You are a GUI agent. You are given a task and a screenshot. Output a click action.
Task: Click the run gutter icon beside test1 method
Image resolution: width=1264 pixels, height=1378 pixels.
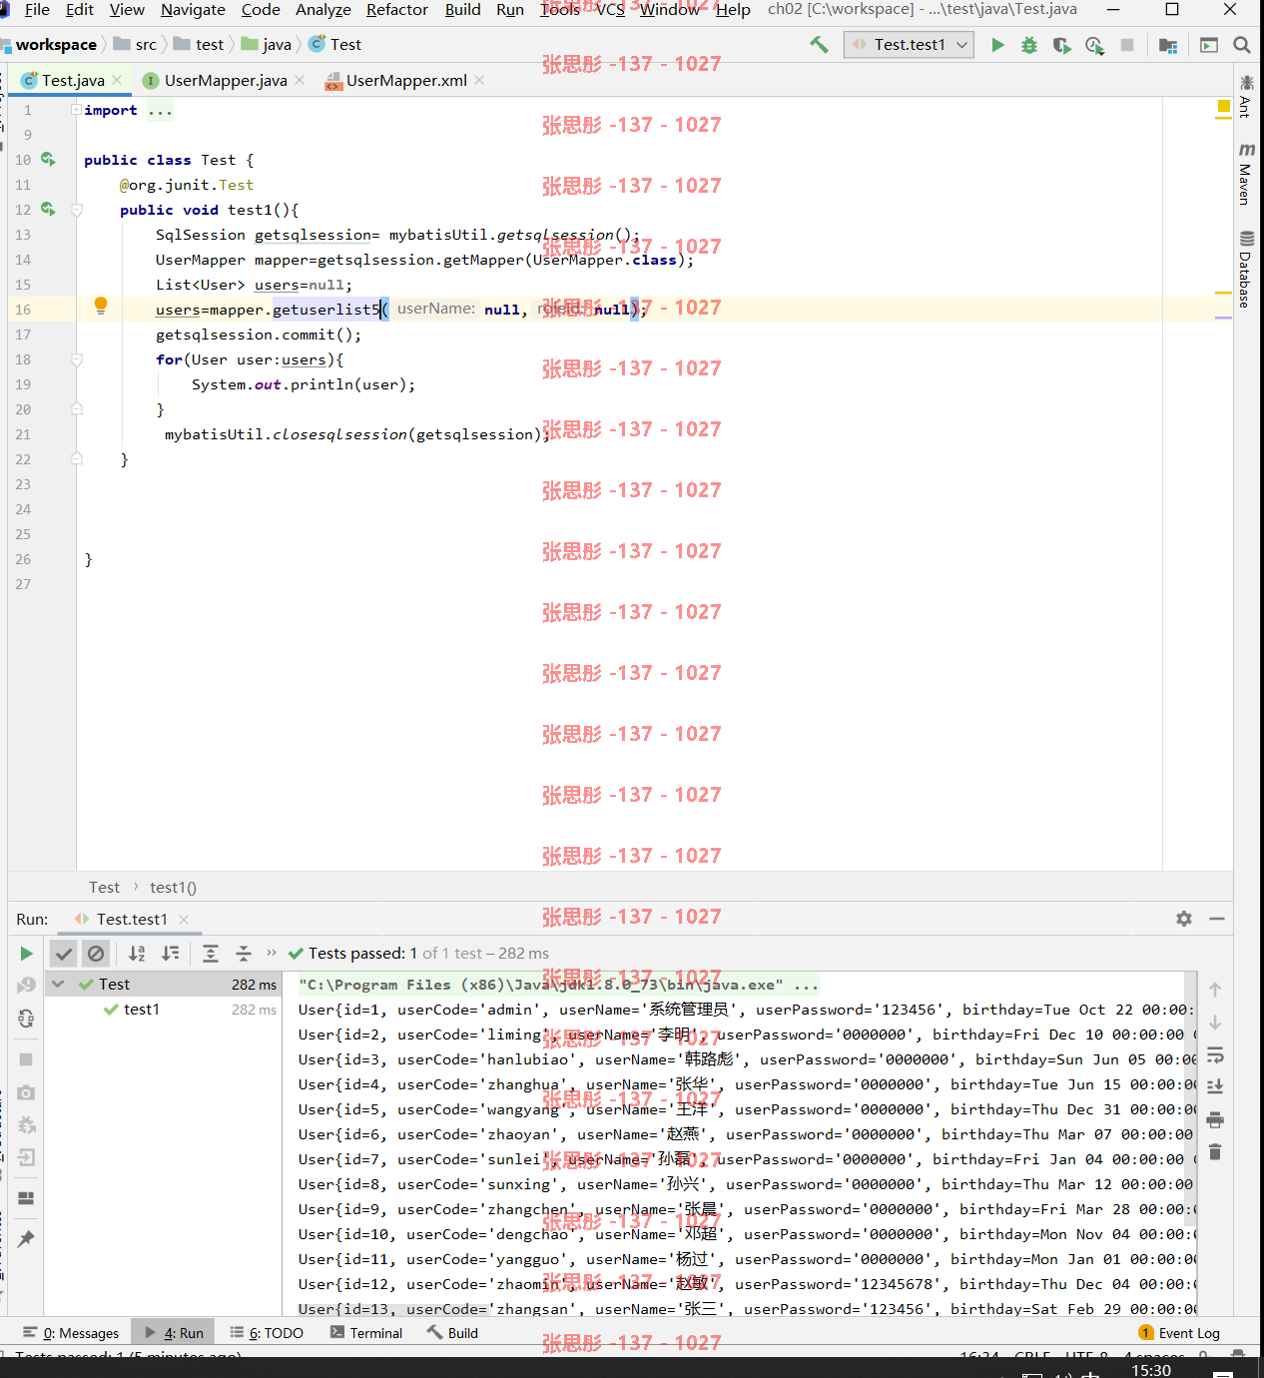click(x=48, y=210)
